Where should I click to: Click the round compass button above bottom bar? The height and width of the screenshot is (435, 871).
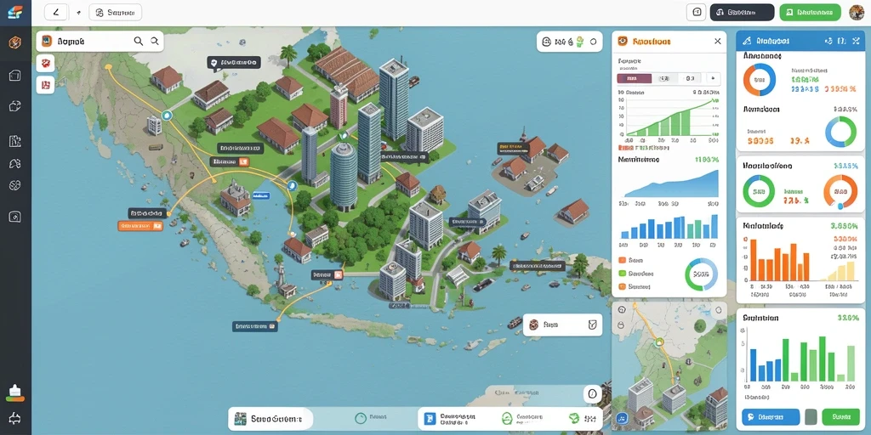(x=592, y=394)
